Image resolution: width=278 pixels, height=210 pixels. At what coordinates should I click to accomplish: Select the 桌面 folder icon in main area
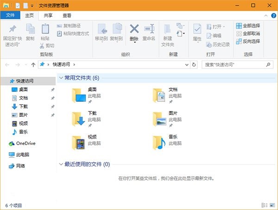pos(79,96)
